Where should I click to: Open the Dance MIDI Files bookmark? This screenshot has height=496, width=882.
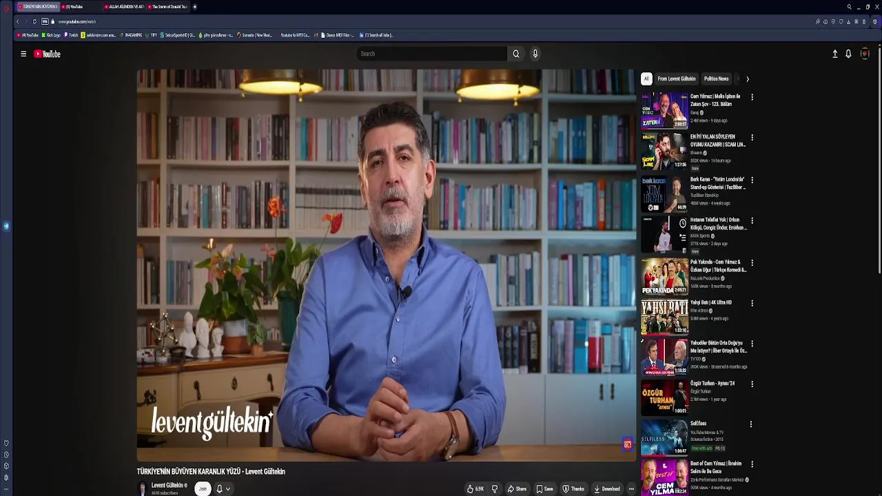click(338, 35)
